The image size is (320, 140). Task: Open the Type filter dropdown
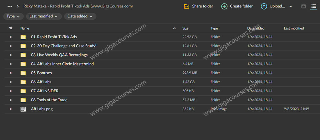[x=13, y=16]
